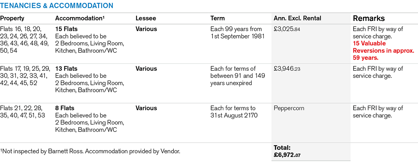Select the Lessee column header
Screen dimensions: 418x164
146,18
